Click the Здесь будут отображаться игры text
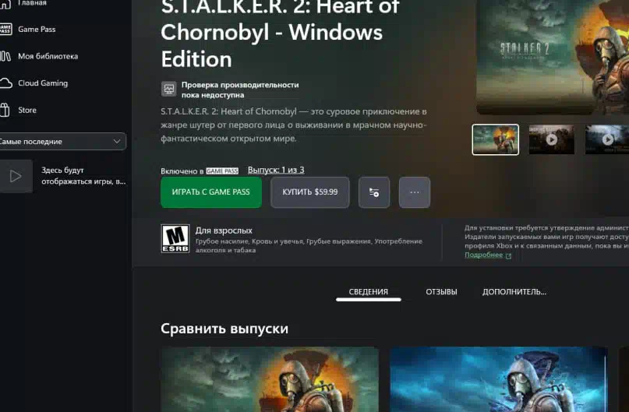The image size is (629, 412). tap(83, 176)
